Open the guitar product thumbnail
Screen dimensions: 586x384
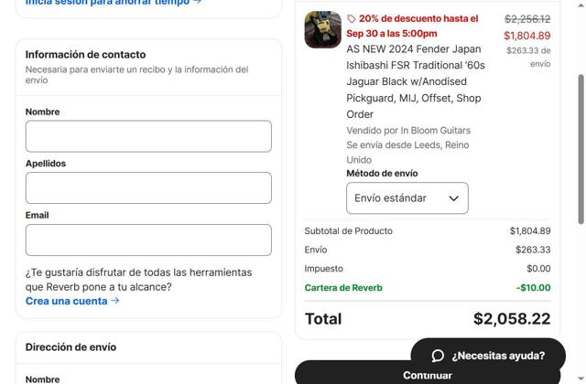click(322, 29)
